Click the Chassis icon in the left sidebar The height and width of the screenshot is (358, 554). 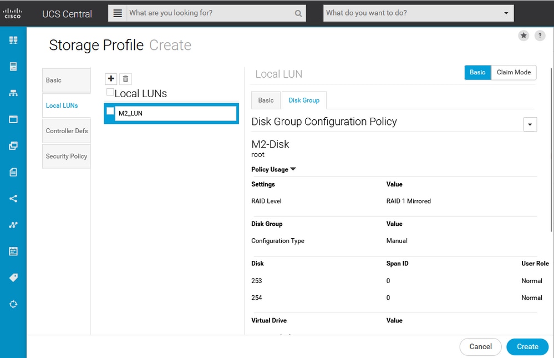[x=13, y=119]
